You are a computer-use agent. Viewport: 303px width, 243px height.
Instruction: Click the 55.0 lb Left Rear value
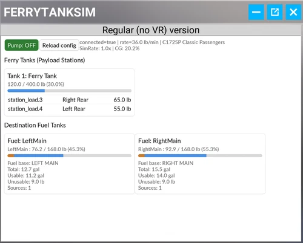[x=122, y=109]
